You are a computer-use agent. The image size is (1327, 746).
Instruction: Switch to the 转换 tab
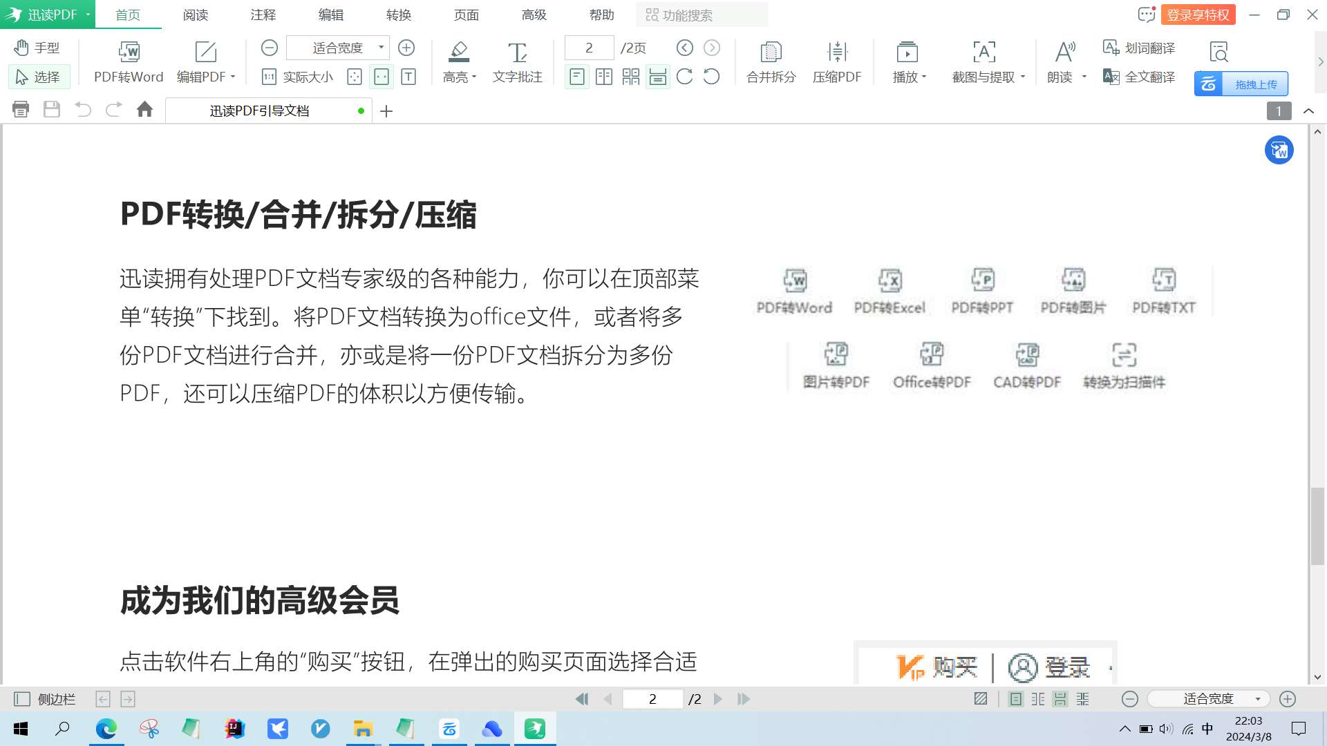point(399,15)
